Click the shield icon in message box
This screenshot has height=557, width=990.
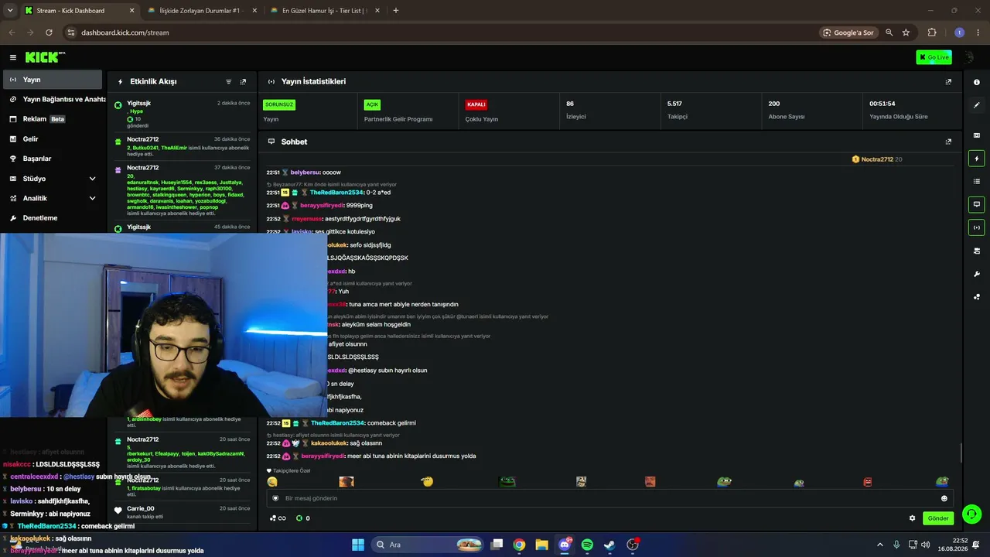click(x=275, y=498)
